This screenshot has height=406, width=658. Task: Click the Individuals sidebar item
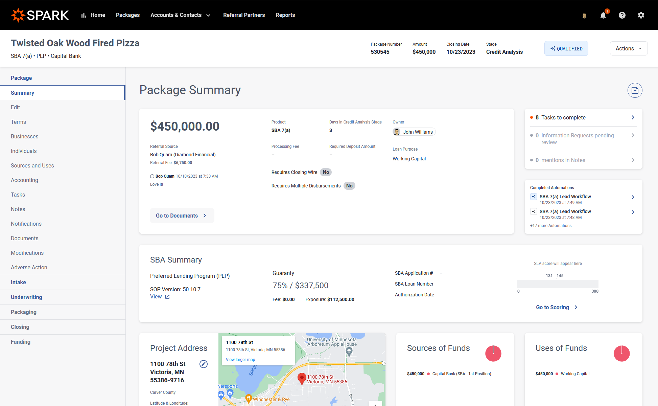coord(63,151)
